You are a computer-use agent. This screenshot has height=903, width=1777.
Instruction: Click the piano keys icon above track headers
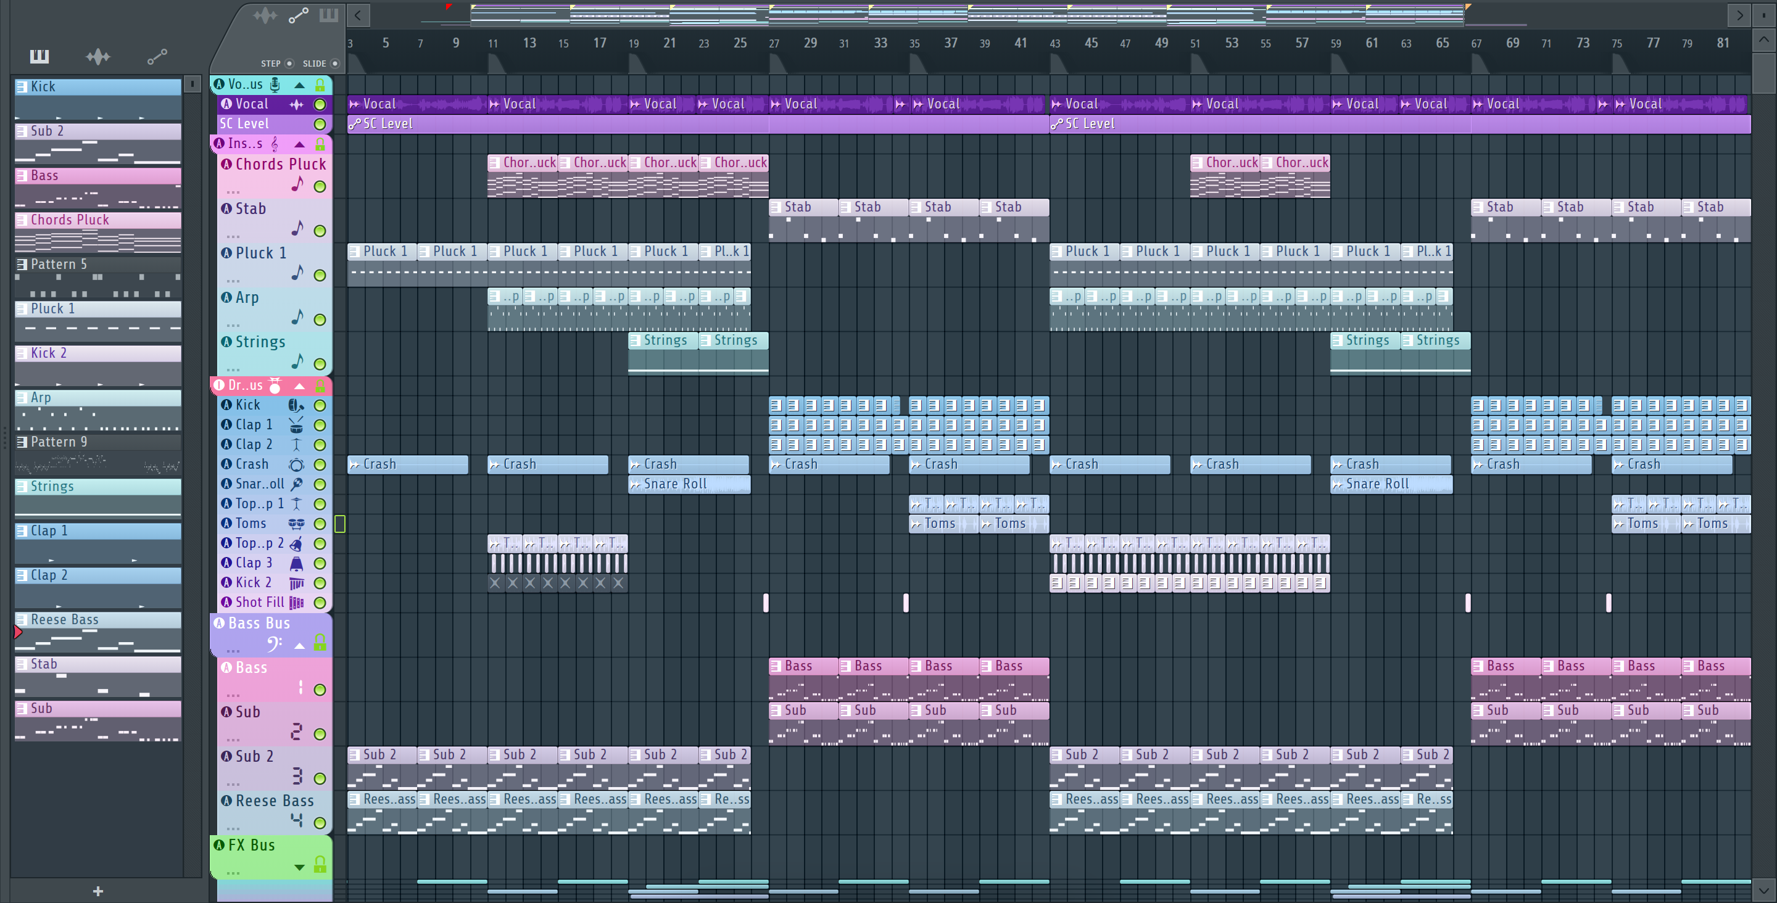point(329,15)
